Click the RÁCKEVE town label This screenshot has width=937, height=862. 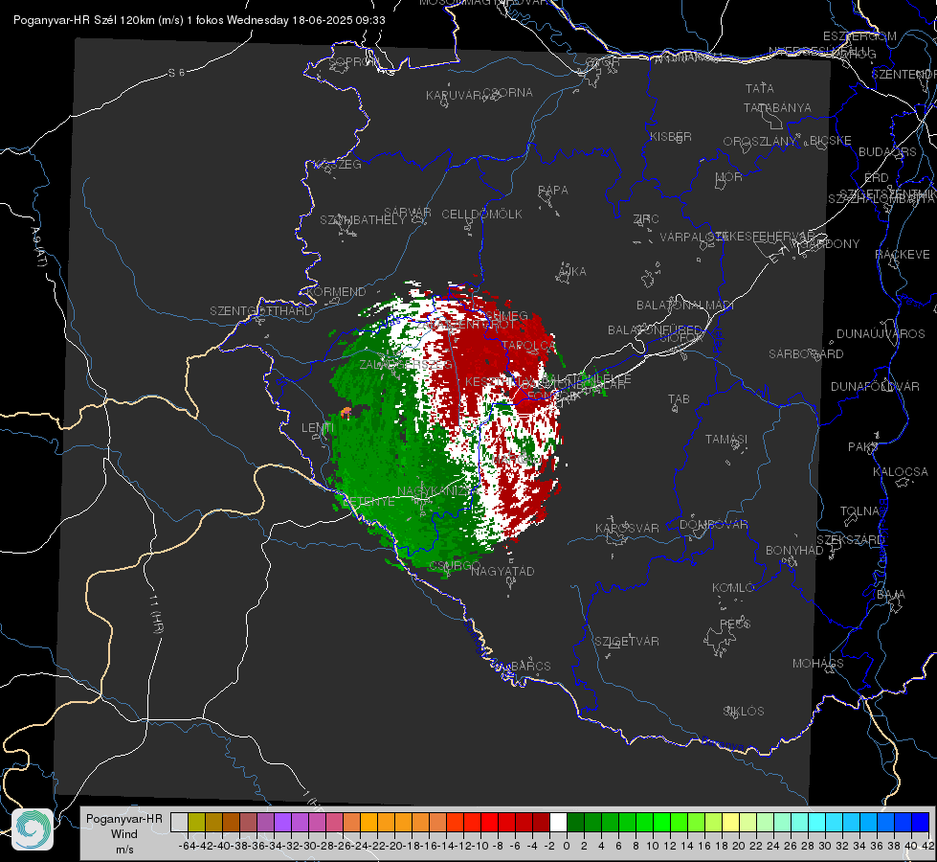click(x=903, y=254)
